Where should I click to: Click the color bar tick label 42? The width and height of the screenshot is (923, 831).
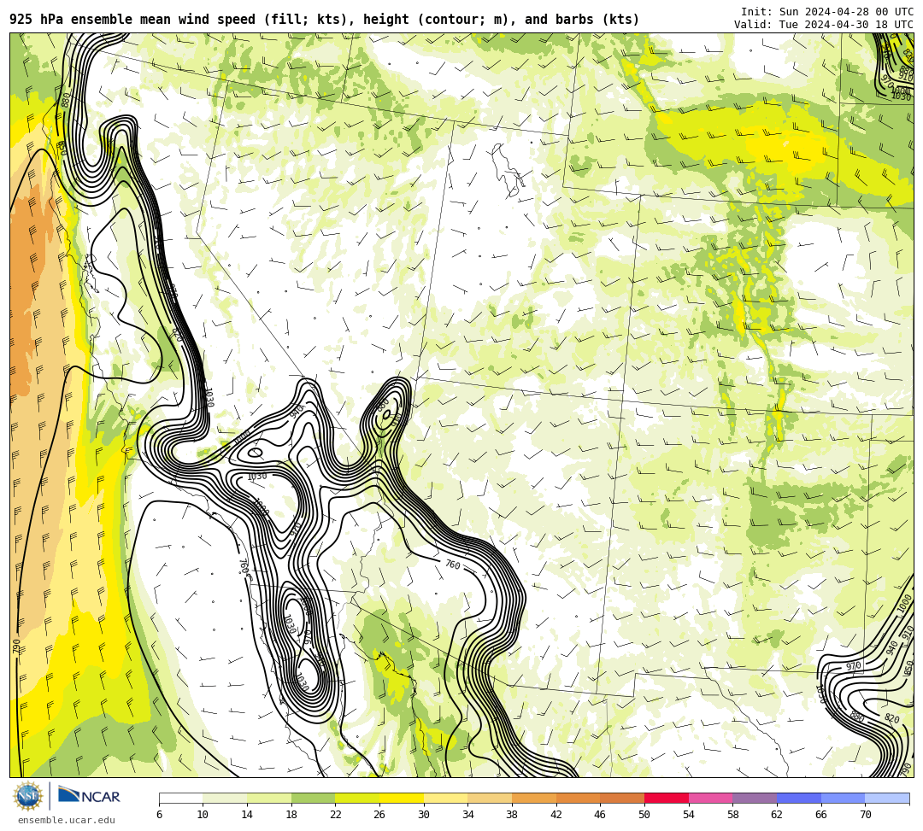pyautogui.click(x=556, y=815)
